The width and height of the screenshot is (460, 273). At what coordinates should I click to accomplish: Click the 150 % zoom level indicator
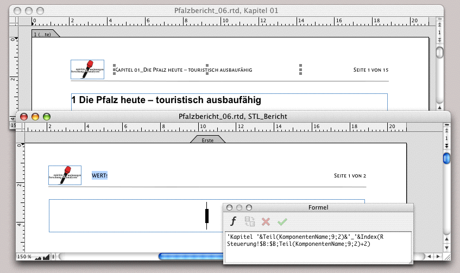click(x=24, y=256)
